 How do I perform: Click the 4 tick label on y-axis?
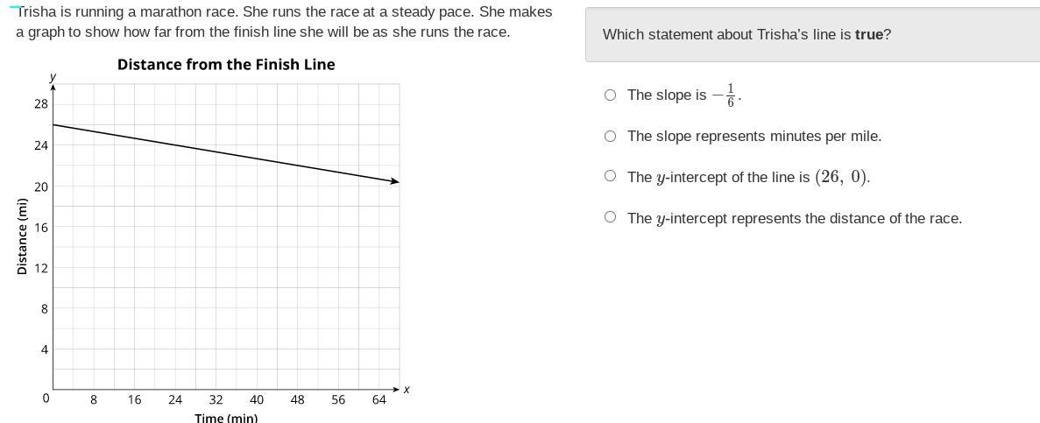tap(44, 349)
